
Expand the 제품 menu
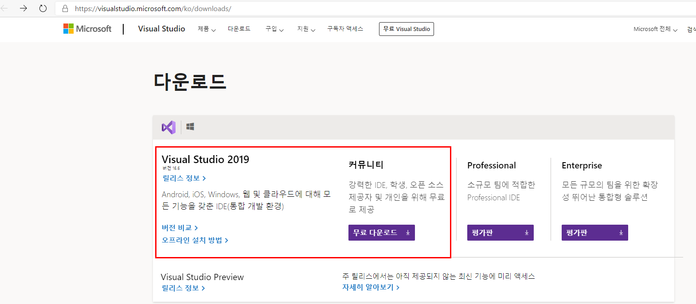pyautogui.click(x=207, y=29)
